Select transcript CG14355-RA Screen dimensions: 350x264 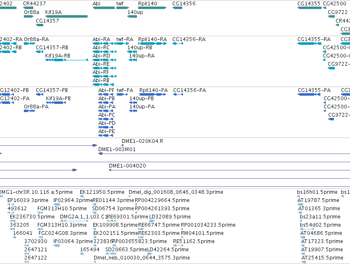tap(309, 44)
